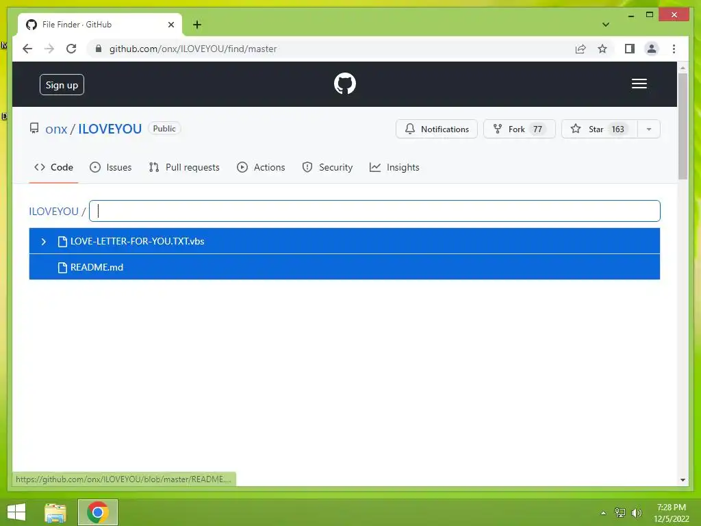Expand the Star lists dropdown arrow

[649, 129]
